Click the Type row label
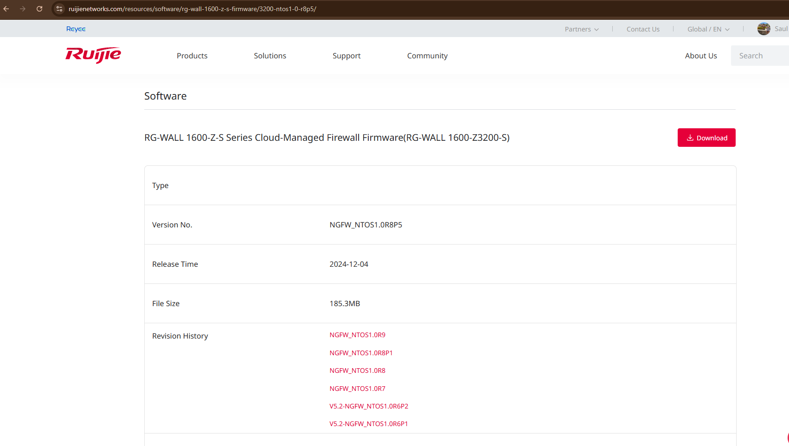This screenshot has height=446, width=789. pos(160,185)
